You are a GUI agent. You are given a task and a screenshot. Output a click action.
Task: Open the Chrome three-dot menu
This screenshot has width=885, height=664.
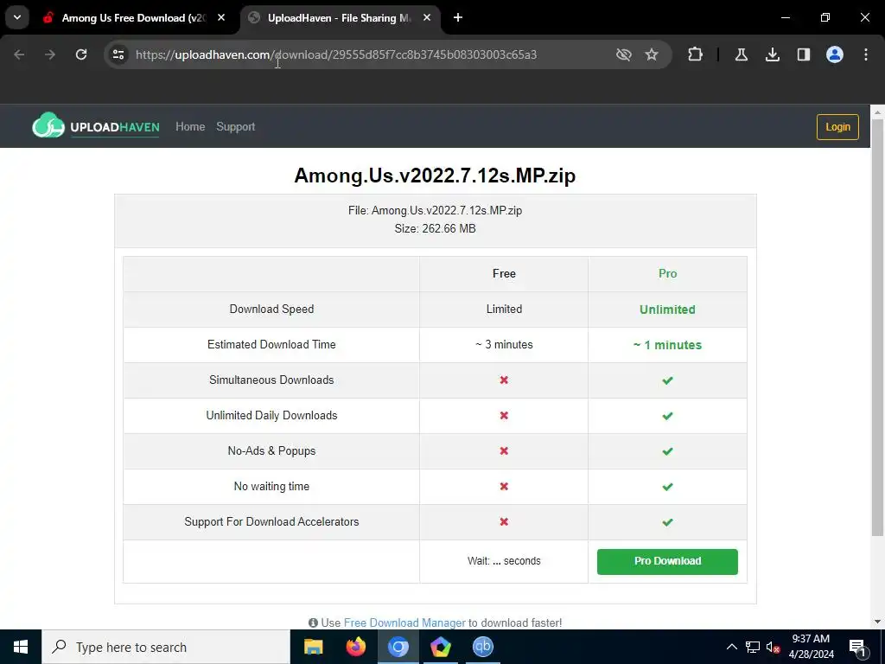click(x=866, y=54)
